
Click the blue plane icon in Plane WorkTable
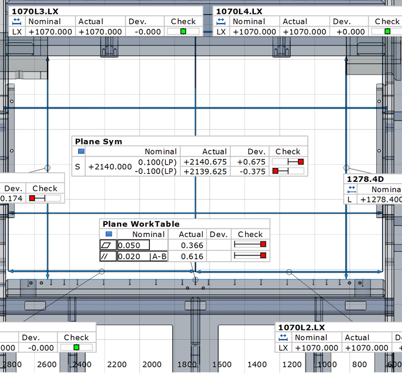[108, 234]
